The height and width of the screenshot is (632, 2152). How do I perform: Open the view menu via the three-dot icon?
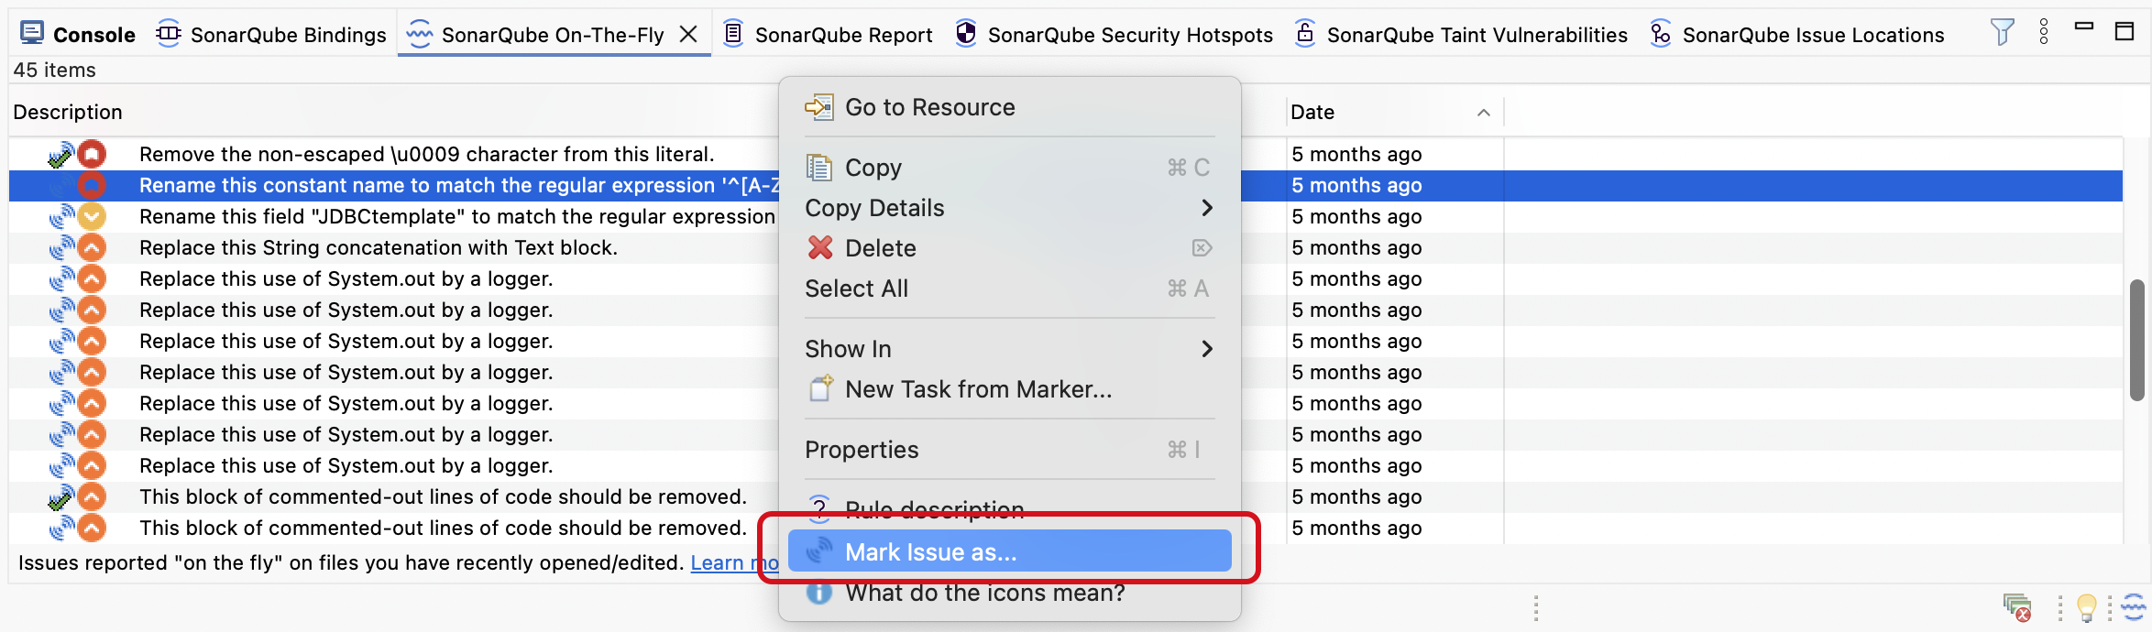[2042, 30]
